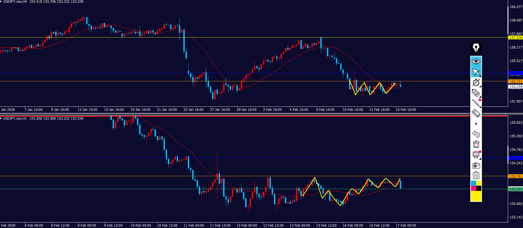Choose the black color swatch
This screenshot has width=523, height=228.
pyautogui.click(x=479, y=188)
